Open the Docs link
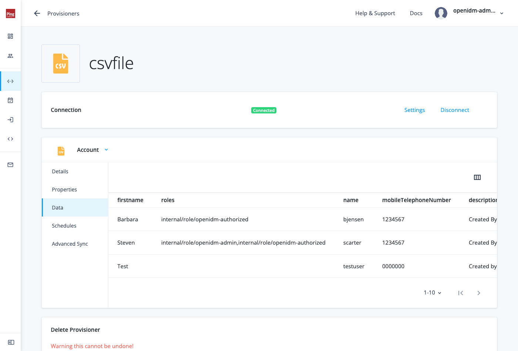Screen dimensions: 518x351 point(416,13)
